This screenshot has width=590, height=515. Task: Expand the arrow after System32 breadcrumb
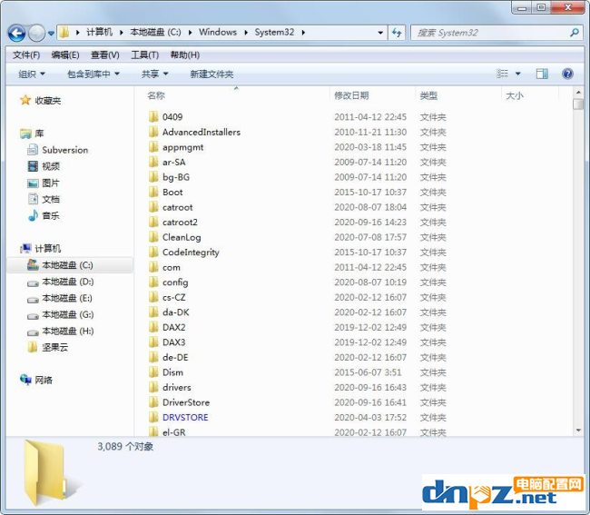pyautogui.click(x=303, y=33)
